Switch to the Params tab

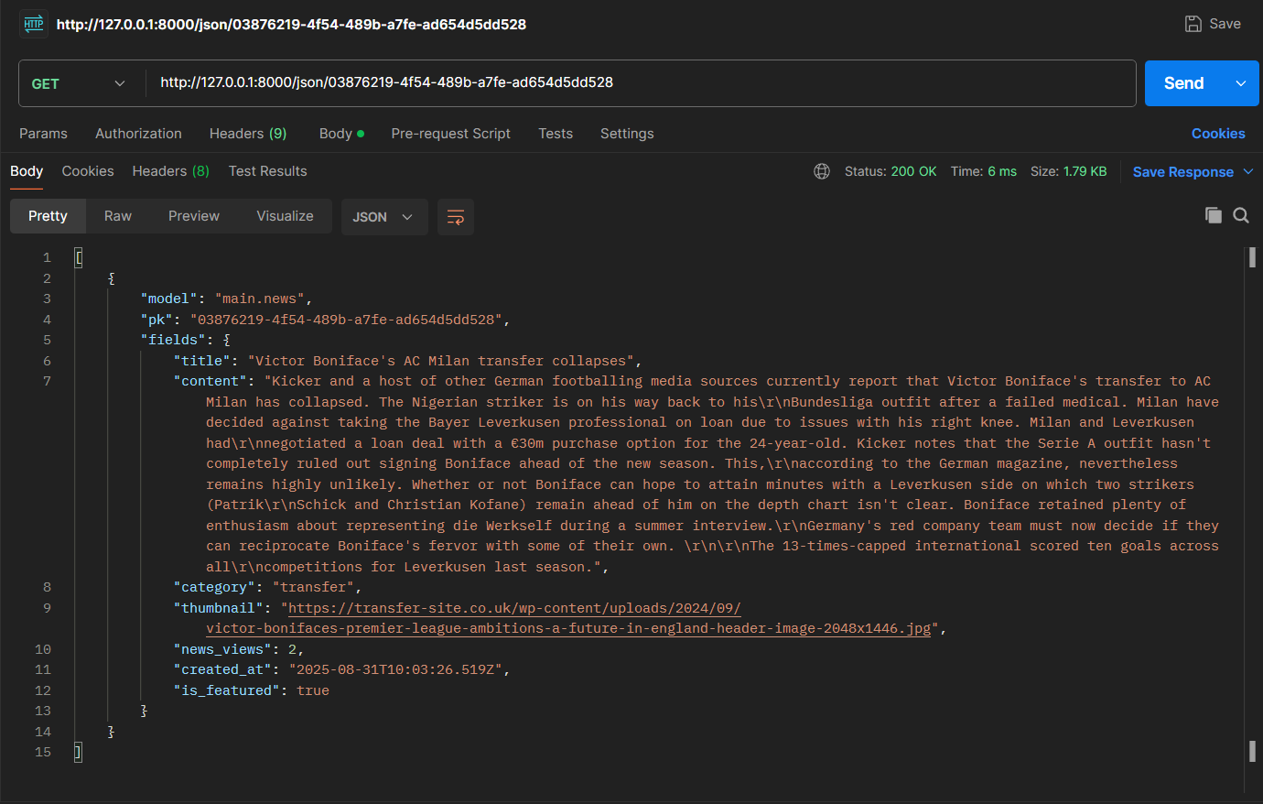pos(43,134)
